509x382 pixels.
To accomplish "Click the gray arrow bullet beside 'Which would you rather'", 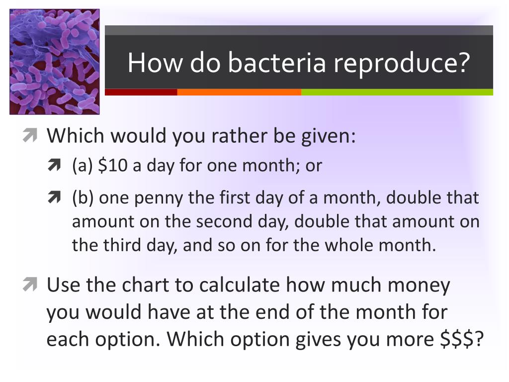I will [30, 135].
